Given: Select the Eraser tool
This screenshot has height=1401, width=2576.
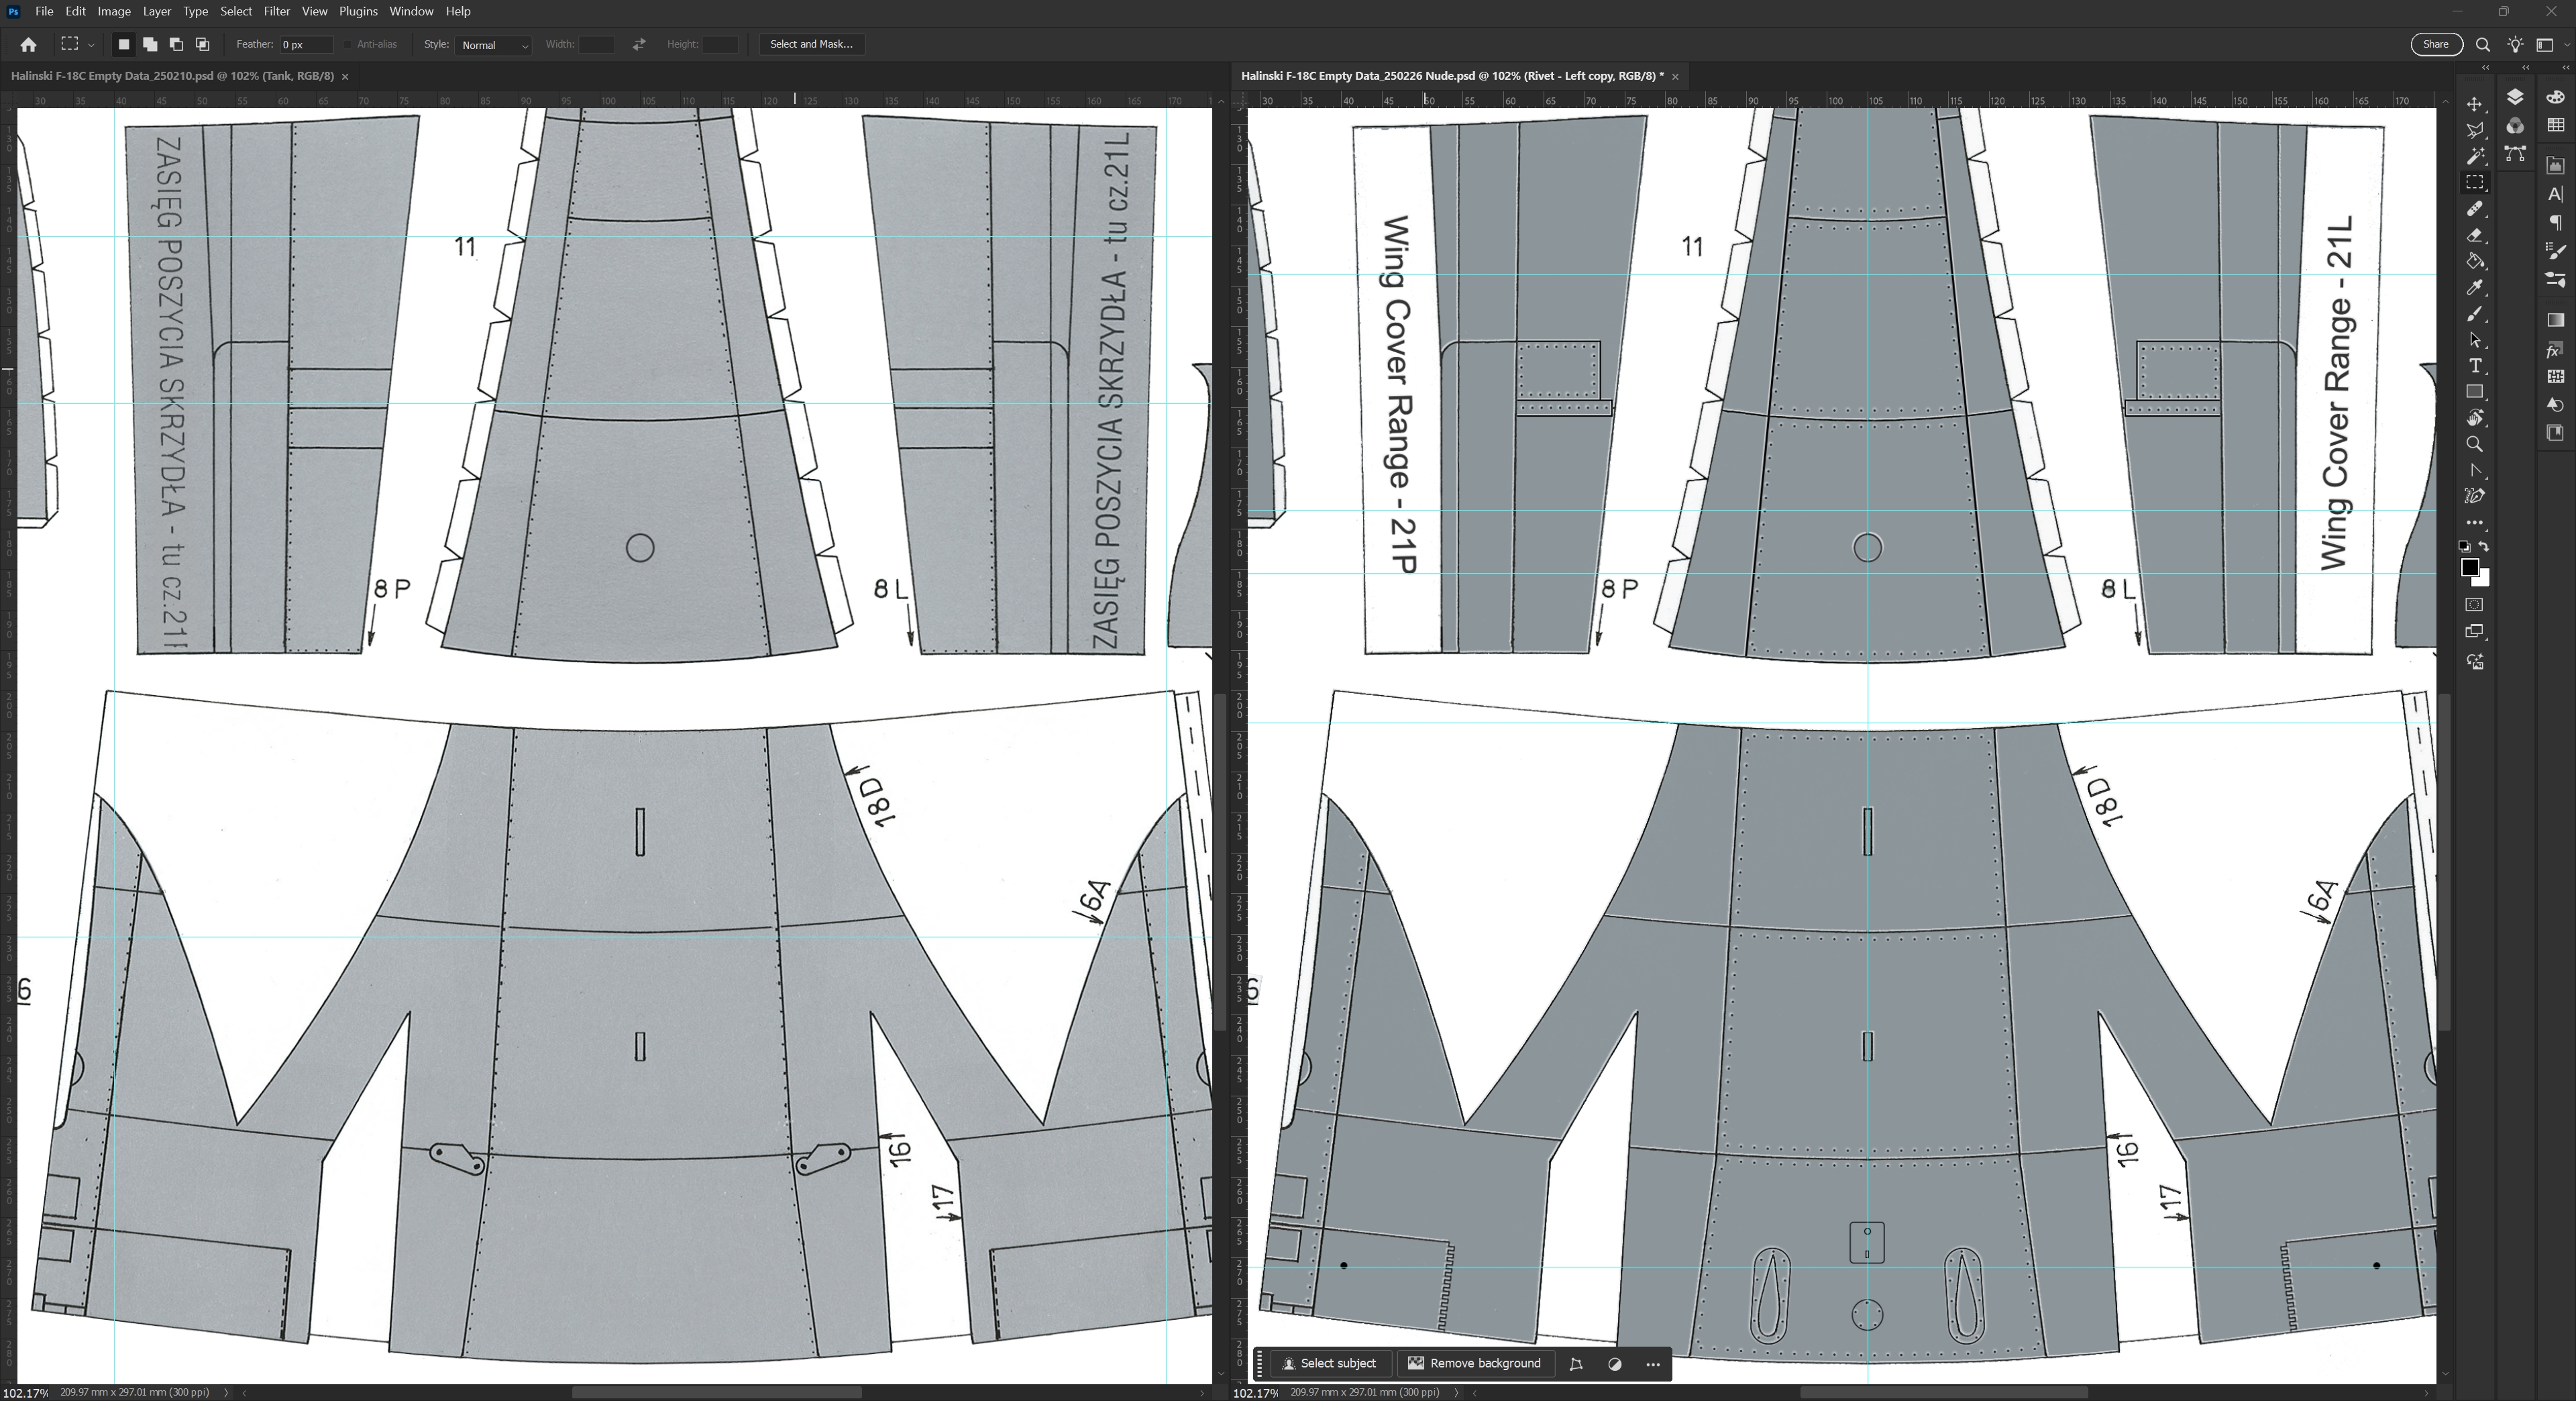Looking at the screenshot, I should coord(2474,235).
